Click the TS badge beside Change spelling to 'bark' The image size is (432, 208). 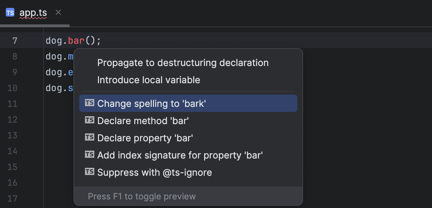pos(89,104)
